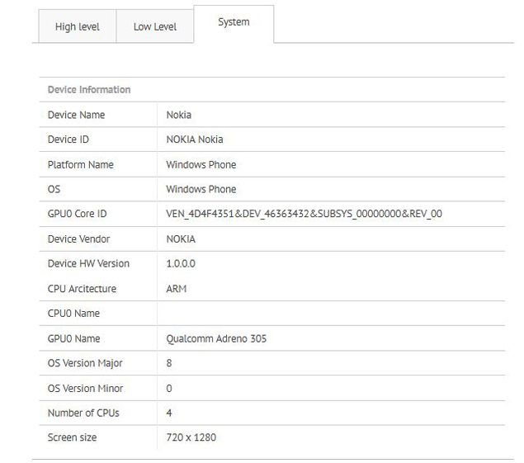
Task: Click the OS Version Minor label
Action: [85, 389]
